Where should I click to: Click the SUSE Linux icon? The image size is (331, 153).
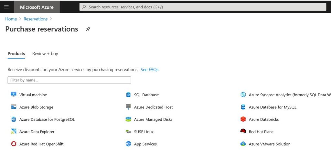(x=128, y=131)
